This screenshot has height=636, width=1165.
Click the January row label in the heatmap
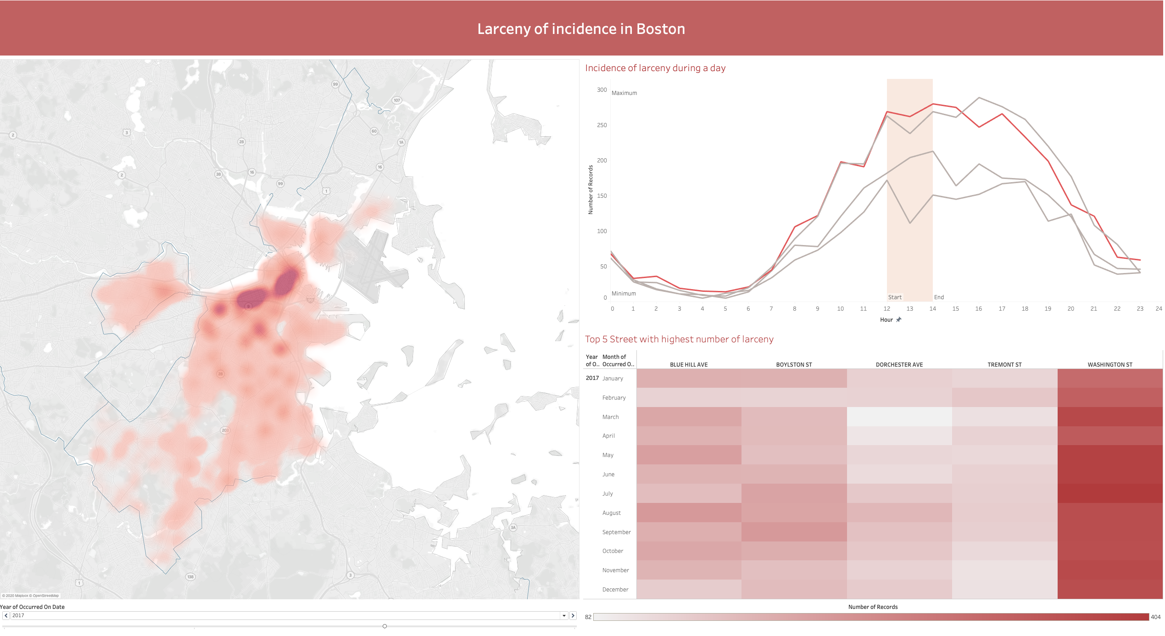click(613, 378)
